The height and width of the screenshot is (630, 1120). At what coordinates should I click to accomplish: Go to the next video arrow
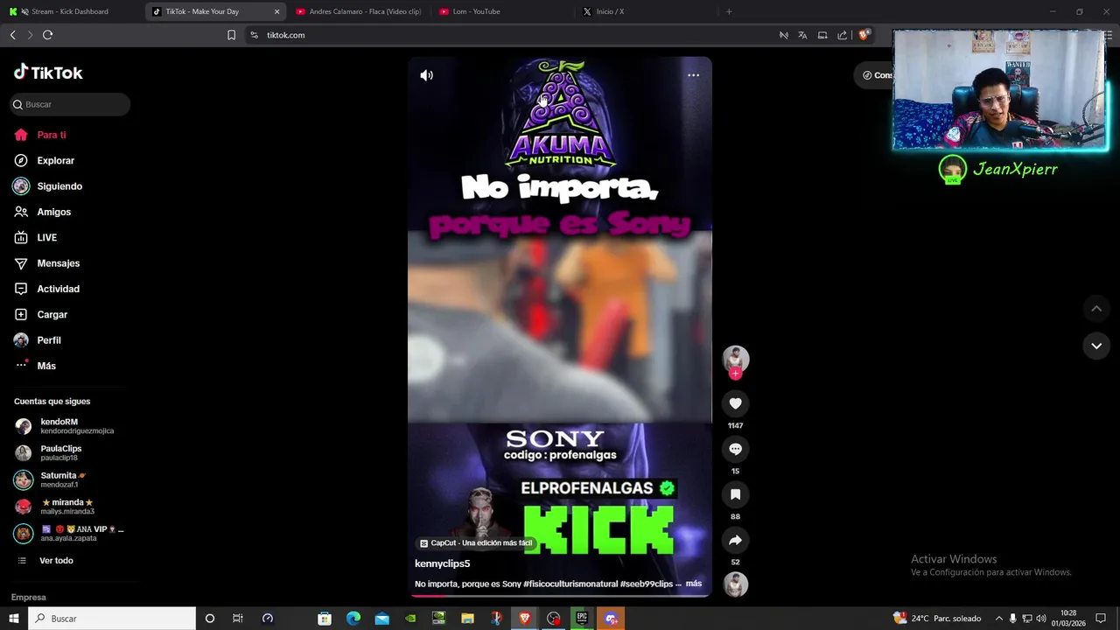point(1095,346)
